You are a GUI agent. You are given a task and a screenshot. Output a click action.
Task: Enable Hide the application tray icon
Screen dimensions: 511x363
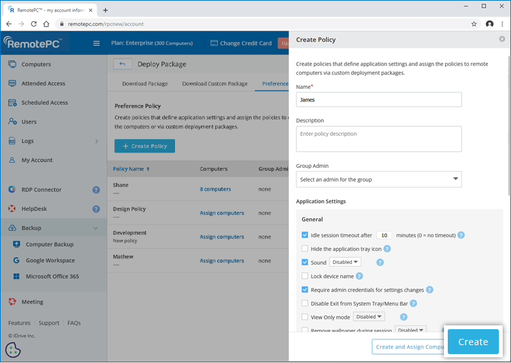(x=305, y=249)
